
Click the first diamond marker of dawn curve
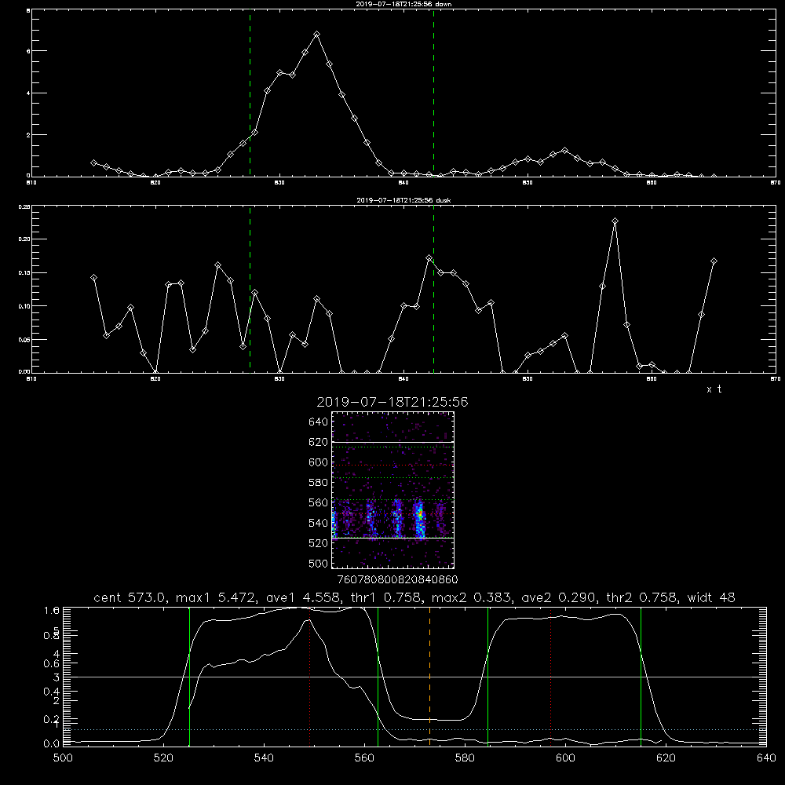pyautogui.click(x=93, y=162)
